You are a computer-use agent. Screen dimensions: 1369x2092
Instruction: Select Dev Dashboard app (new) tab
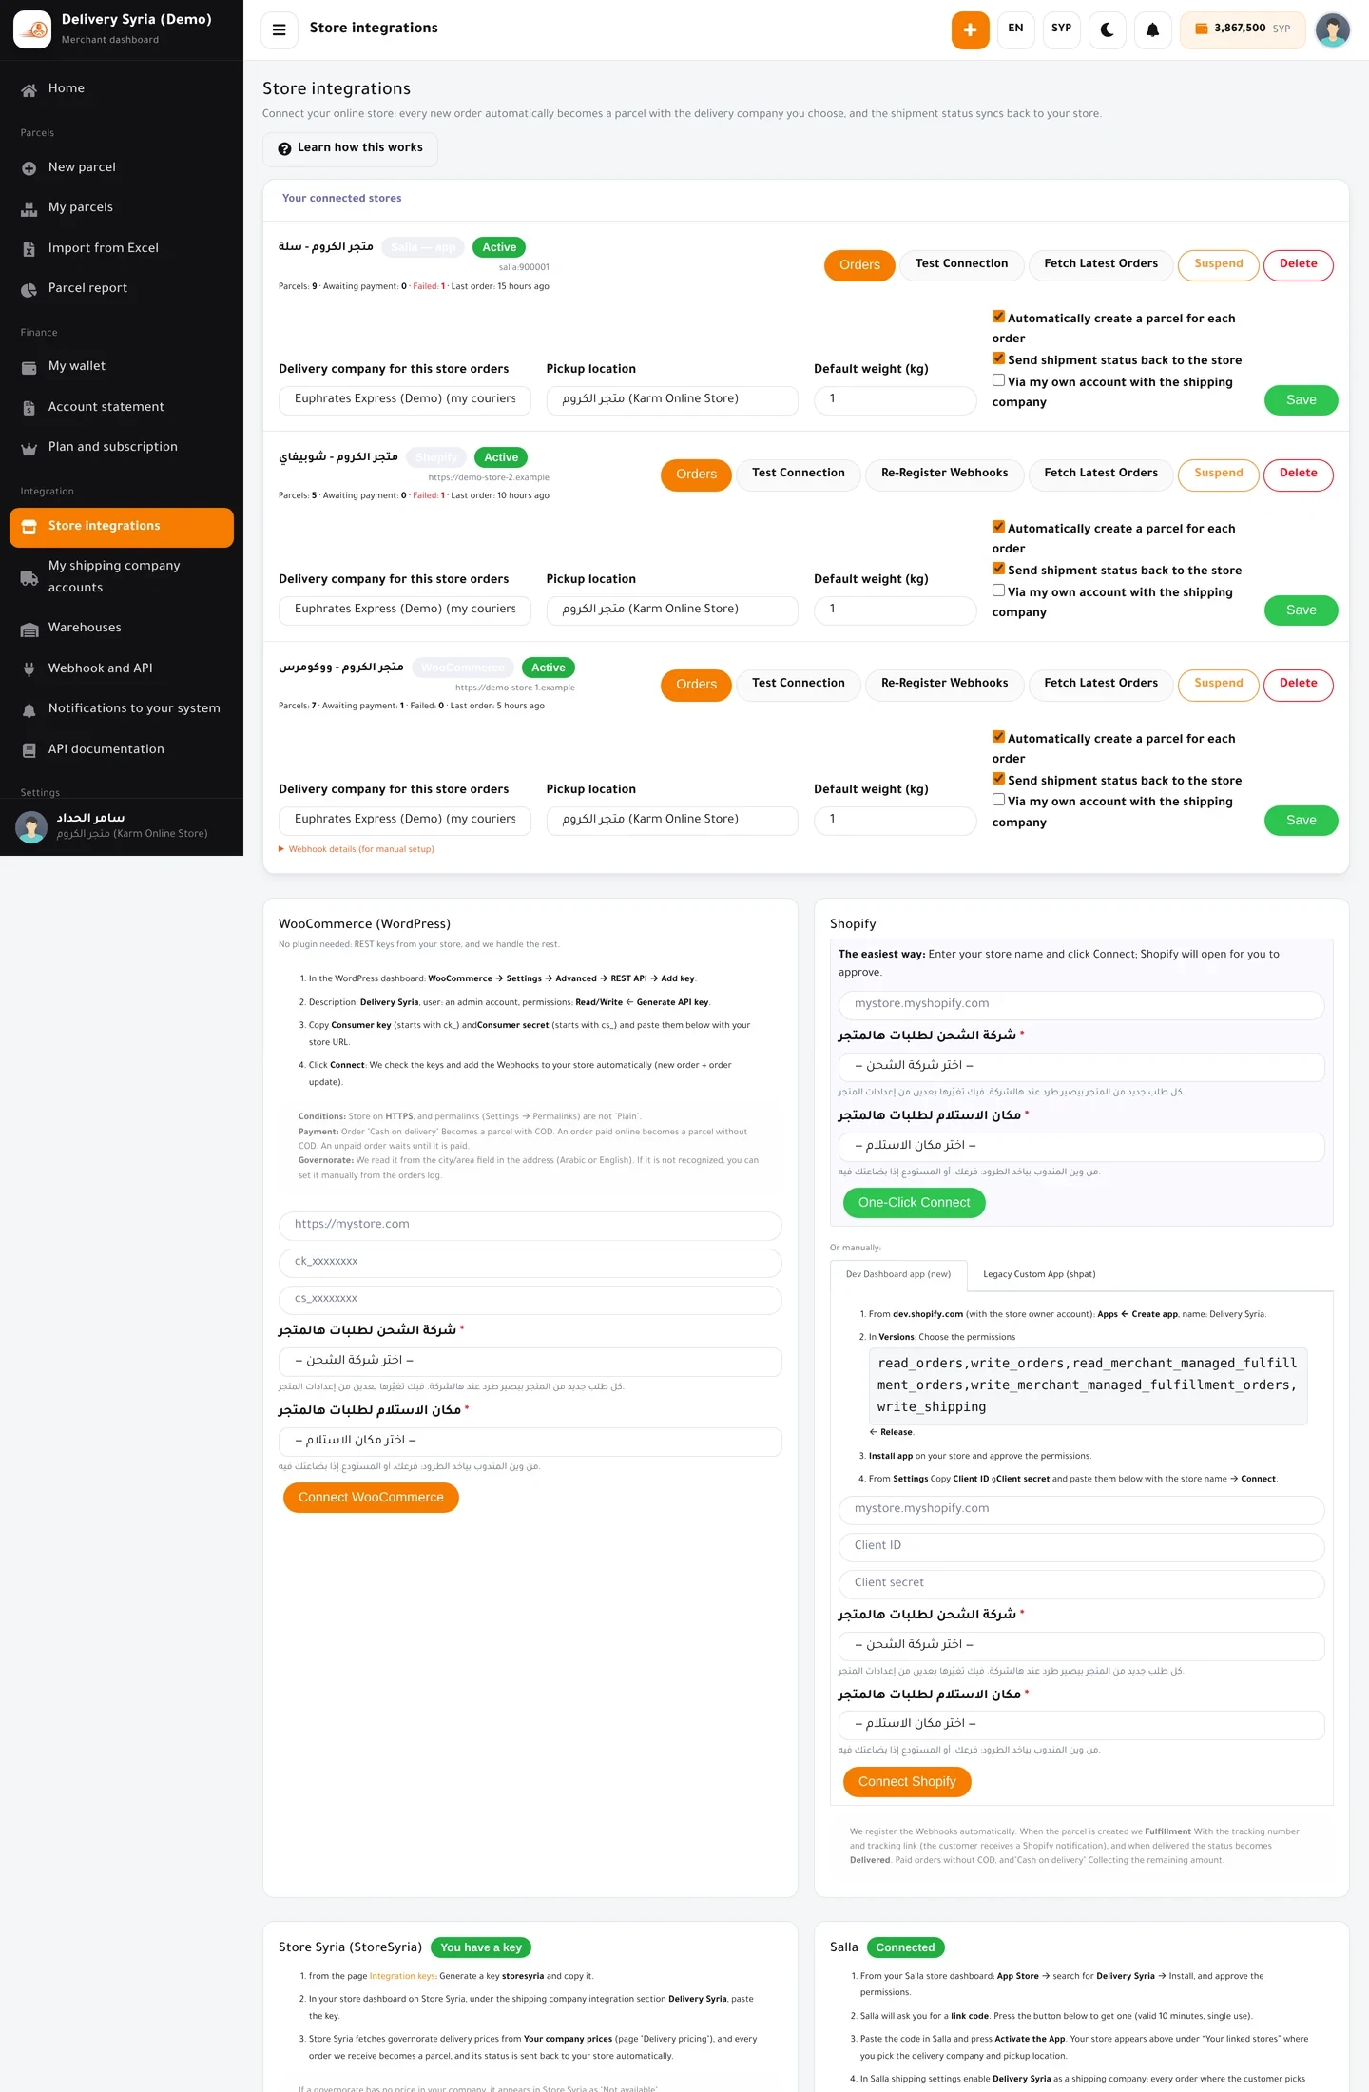pyautogui.click(x=898, y=1275)
